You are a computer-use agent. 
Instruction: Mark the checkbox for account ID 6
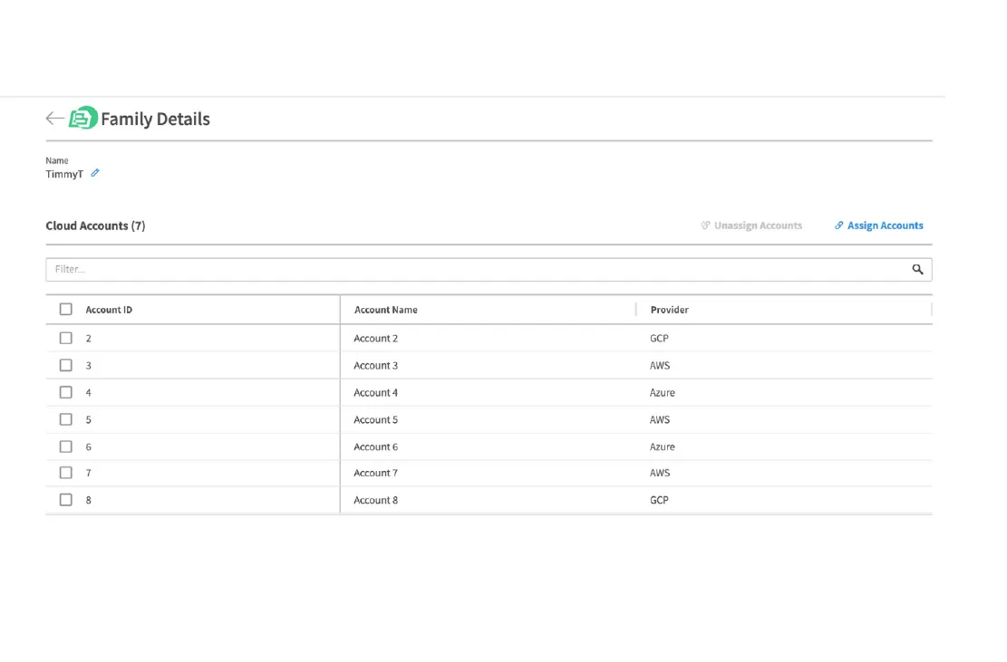66,446
